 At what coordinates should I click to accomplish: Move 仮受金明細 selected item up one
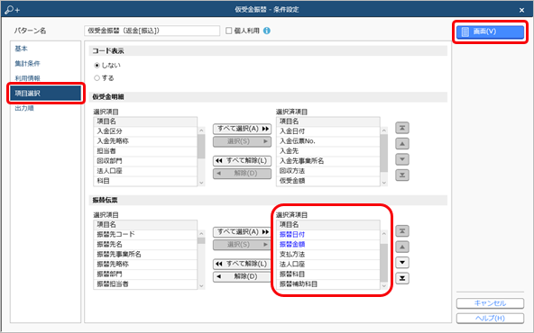402,144
